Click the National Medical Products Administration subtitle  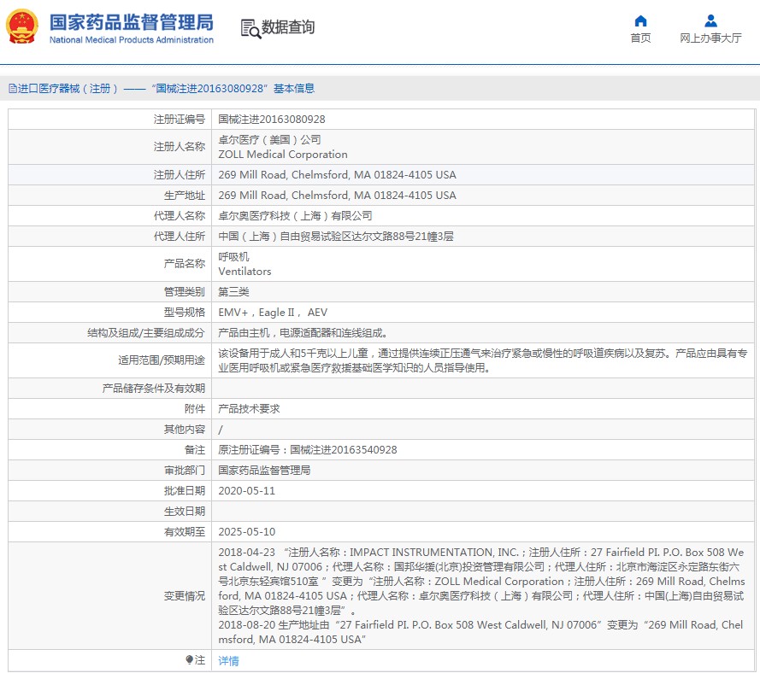click(132, 40)
